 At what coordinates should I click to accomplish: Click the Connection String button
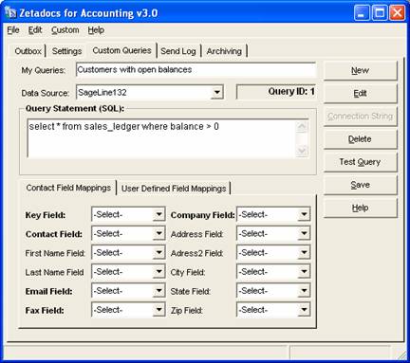(360, 117)
